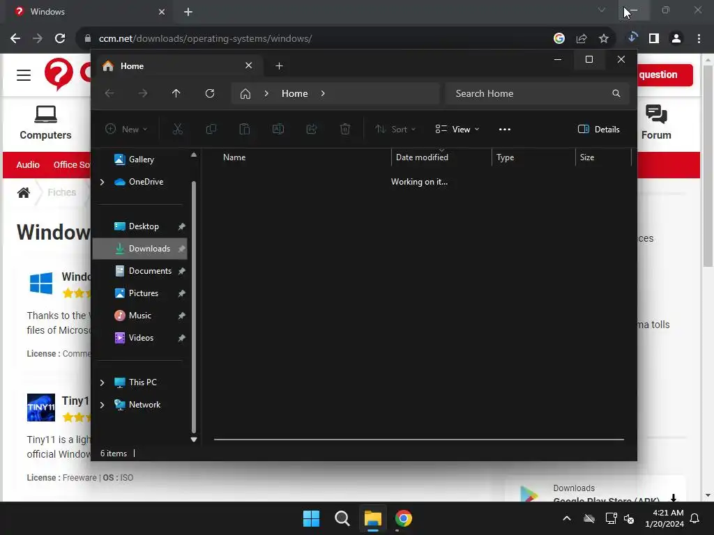
Task: Click the Paste clipboard icon in File Explorer
Action: (x=245, y=129)
